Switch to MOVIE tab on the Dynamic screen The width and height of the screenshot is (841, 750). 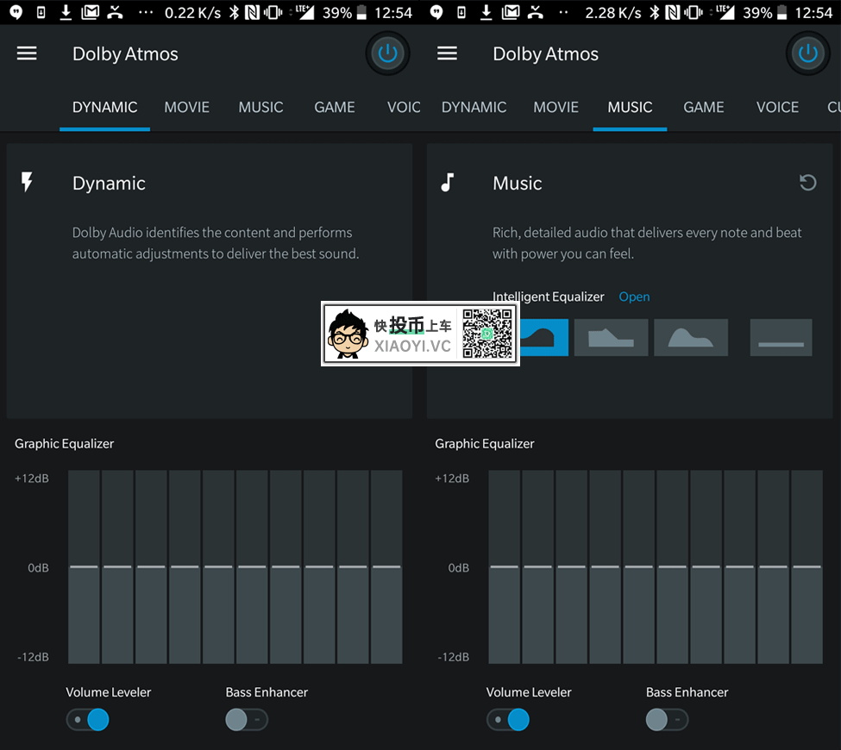[187, 107]
